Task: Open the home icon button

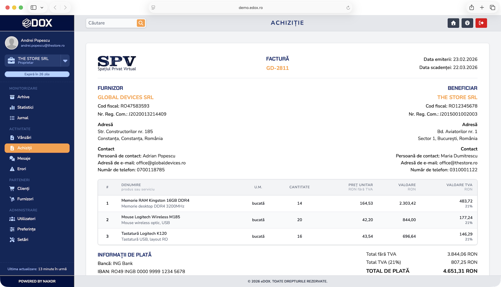Action: point(453,23)
